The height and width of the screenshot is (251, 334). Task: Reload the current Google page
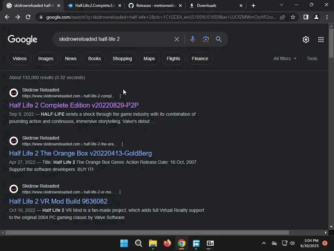(28, 17)
